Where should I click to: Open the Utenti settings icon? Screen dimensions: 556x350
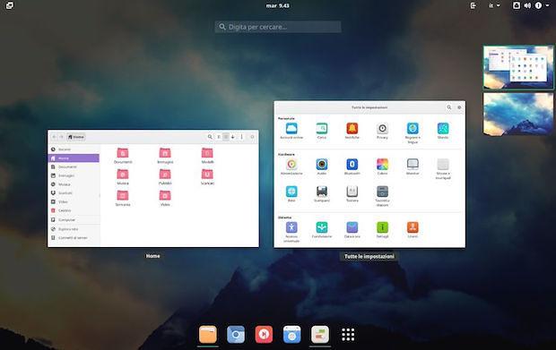tap(413, 227)
